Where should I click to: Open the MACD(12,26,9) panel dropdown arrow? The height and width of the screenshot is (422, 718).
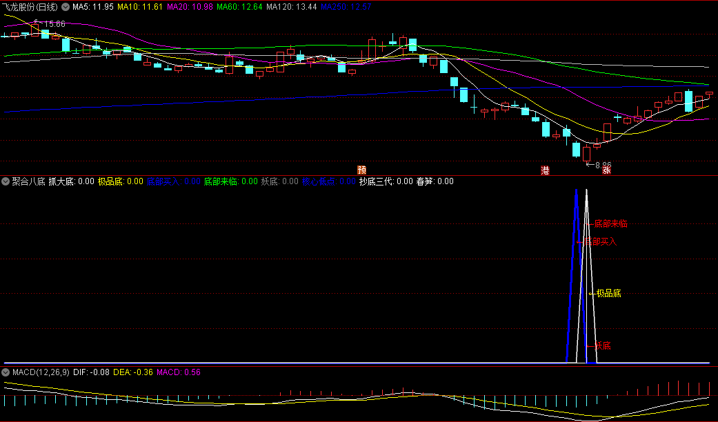point(6,372)
